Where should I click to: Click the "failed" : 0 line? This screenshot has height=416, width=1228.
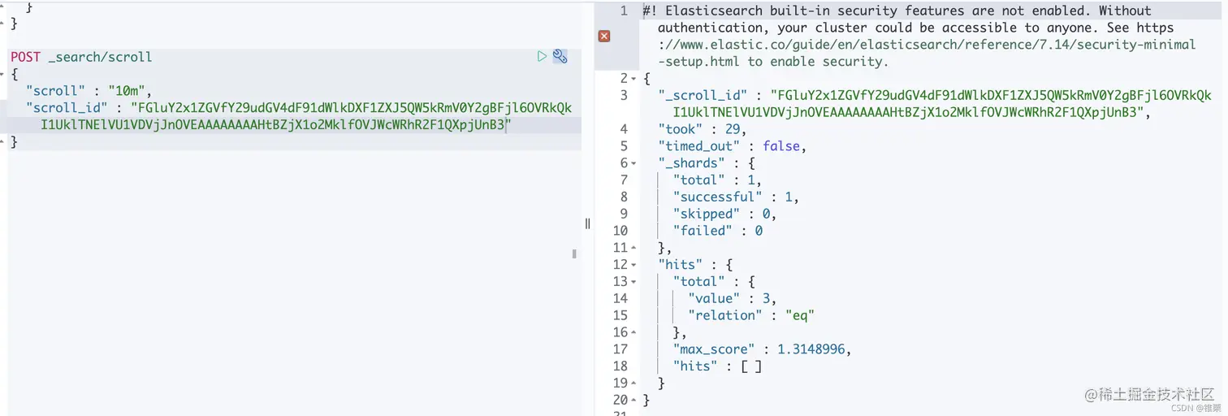718,231
